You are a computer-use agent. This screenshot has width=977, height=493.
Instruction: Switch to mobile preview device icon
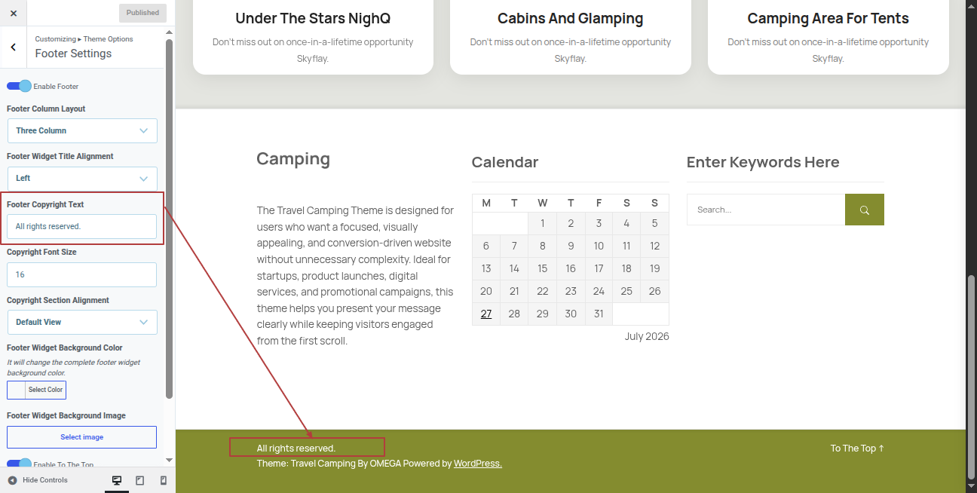pyautogui.click(x=163, y=480)
